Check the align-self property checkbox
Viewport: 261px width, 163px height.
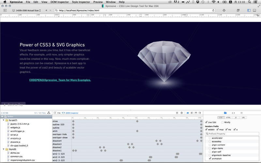point(210,152)
